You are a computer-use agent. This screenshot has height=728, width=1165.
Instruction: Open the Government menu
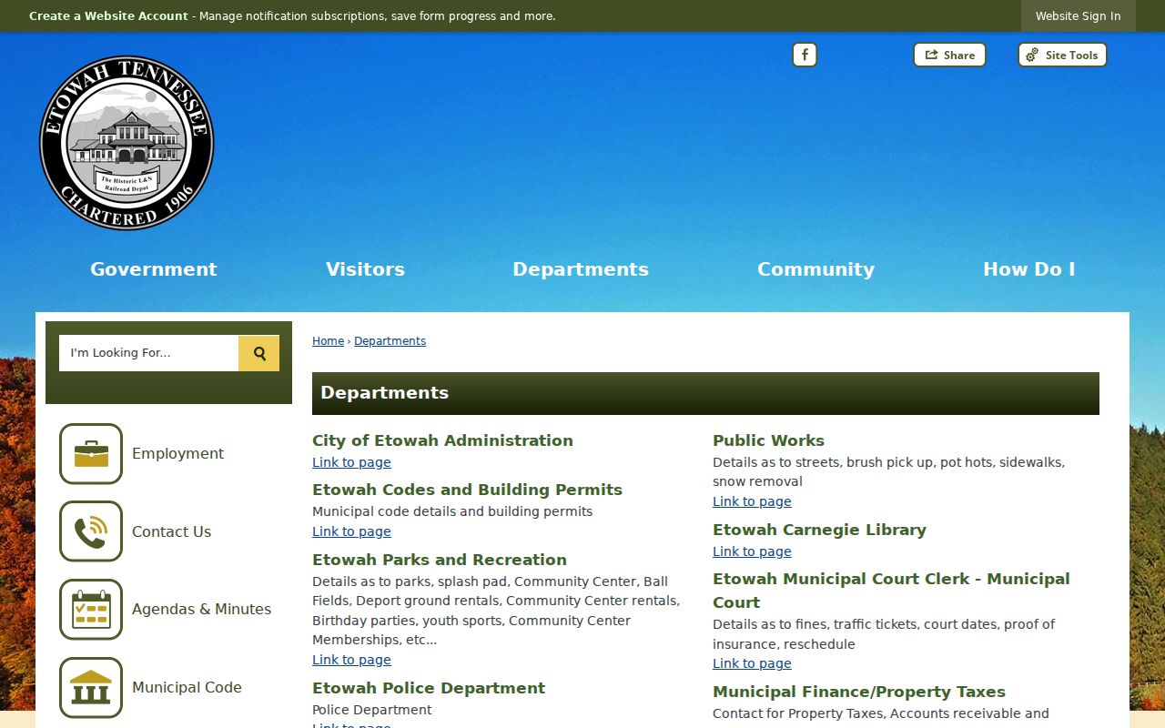coord(154,269)
